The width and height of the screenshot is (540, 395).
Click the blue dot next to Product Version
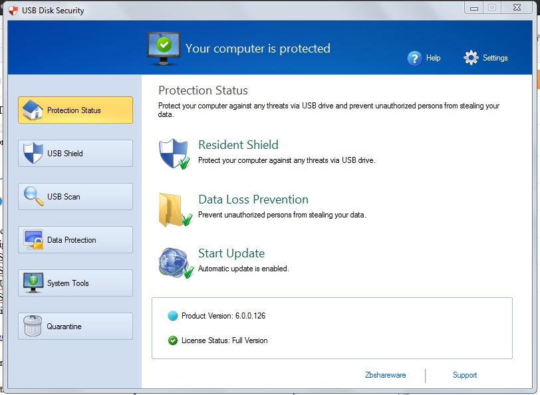pos(172,316)
